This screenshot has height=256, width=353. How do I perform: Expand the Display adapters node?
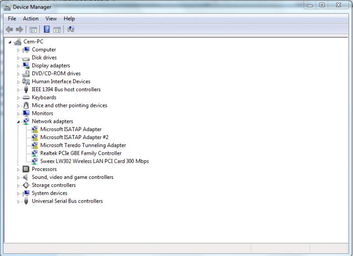[18, 66]
